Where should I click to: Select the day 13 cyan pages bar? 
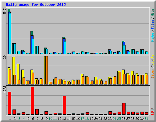click(x=65, y=48)
